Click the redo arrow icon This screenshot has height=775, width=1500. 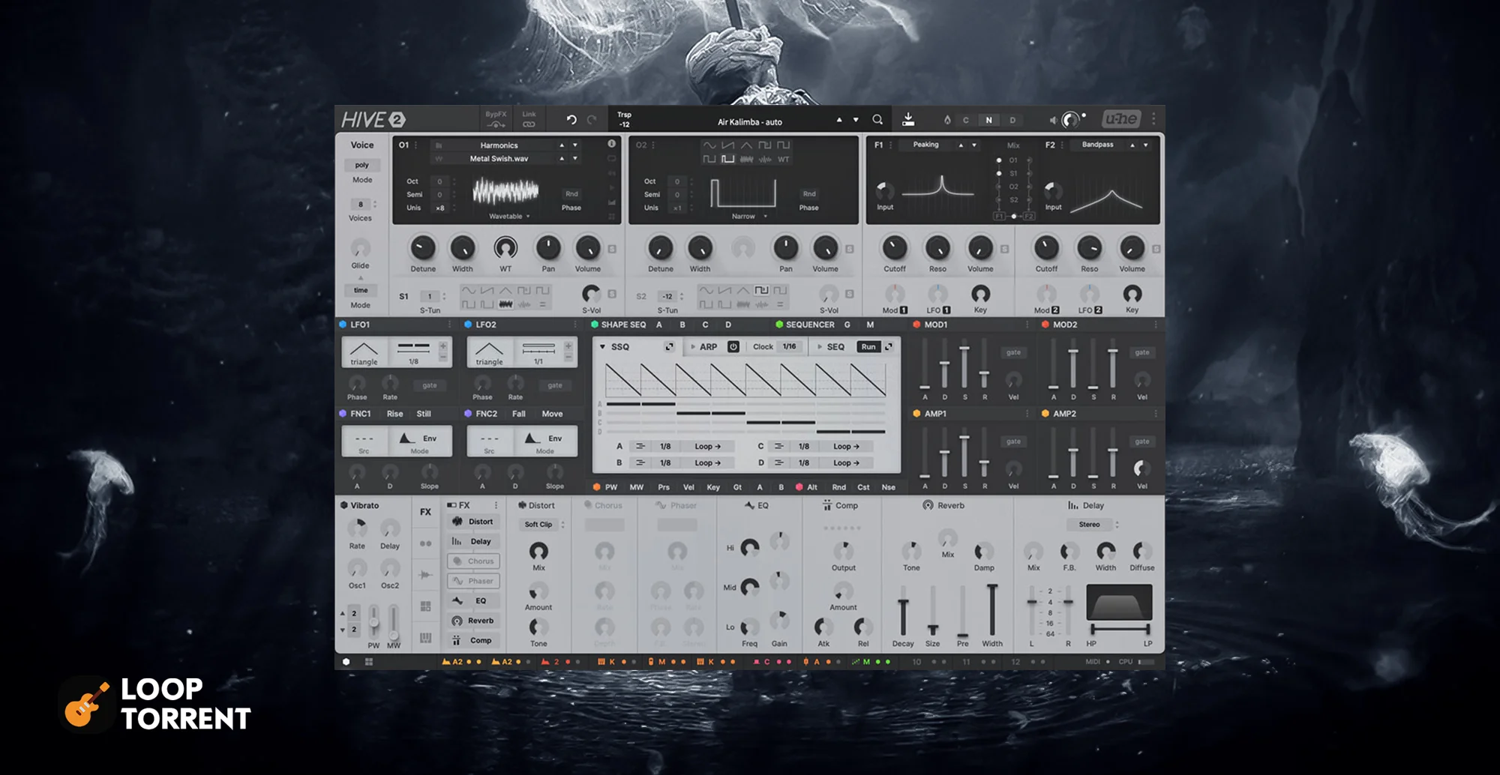pos(592,120)
